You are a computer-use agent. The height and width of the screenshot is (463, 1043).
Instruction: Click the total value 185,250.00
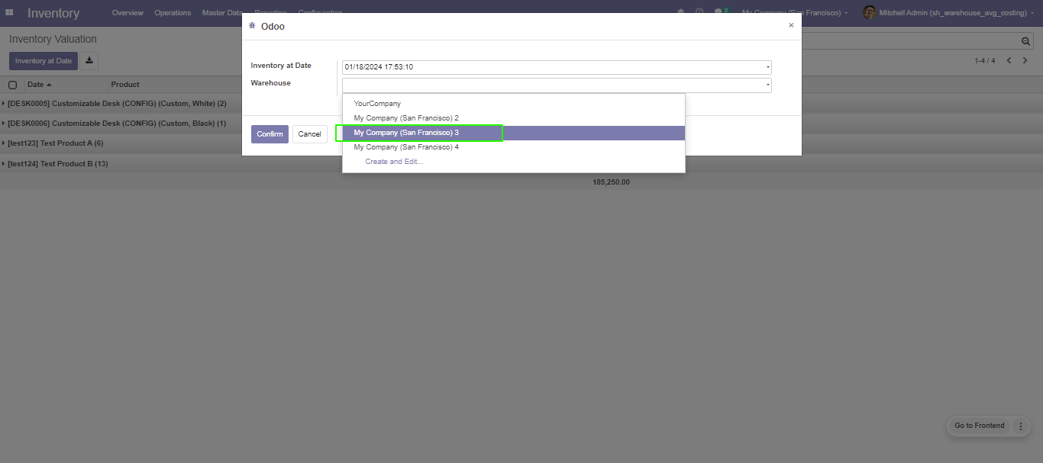click(x=611, y=182)
